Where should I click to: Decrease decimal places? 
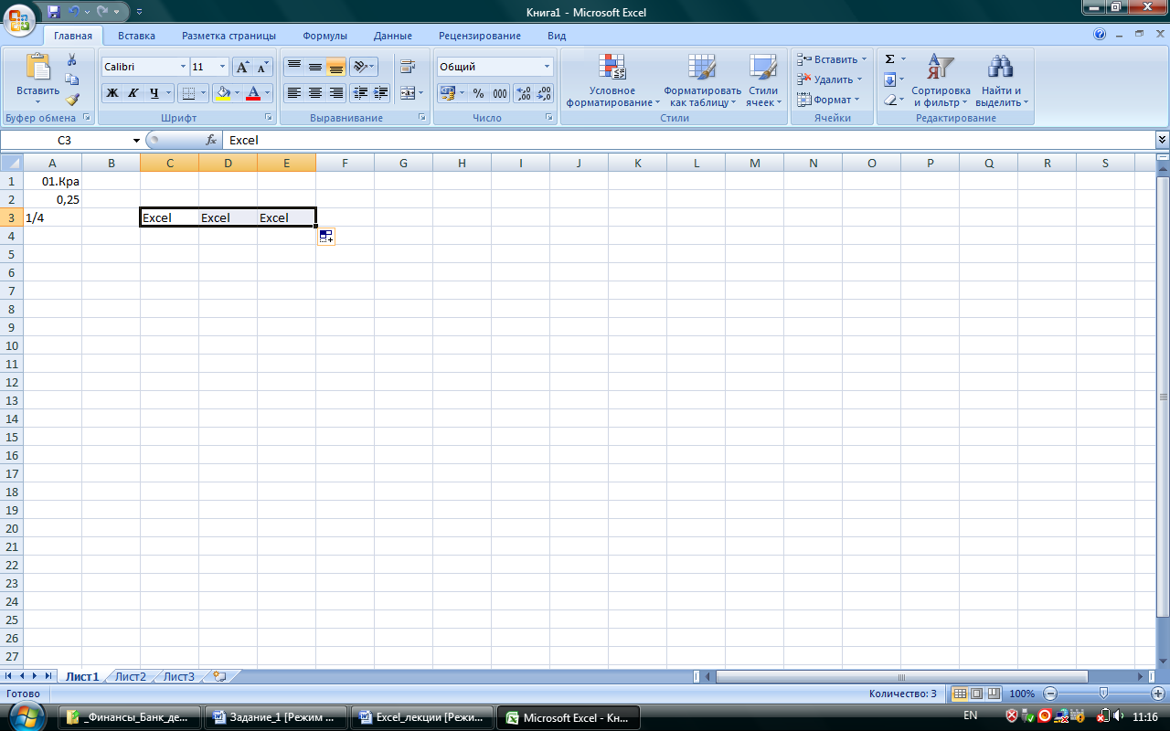click(544, 93)
